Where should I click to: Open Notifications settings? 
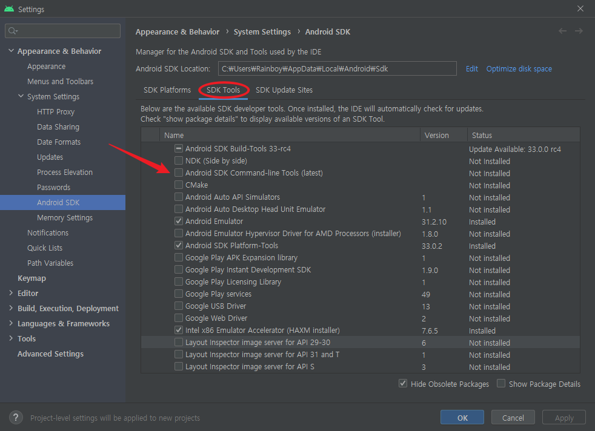point(48,232)
